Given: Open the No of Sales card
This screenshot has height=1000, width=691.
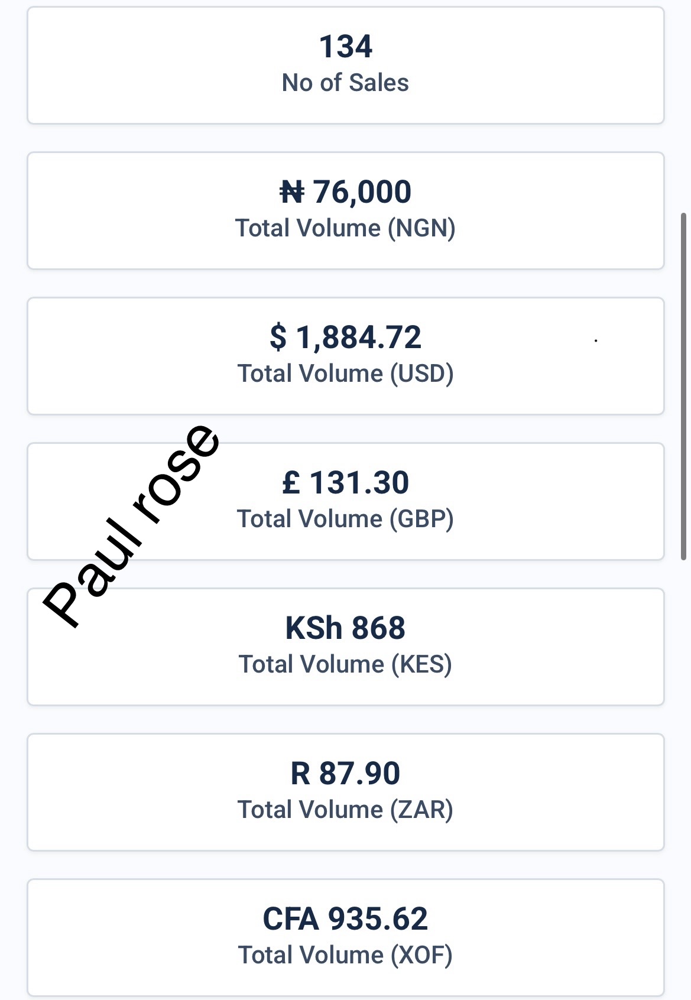Looking at the screenshot, I should click(346, 65).
